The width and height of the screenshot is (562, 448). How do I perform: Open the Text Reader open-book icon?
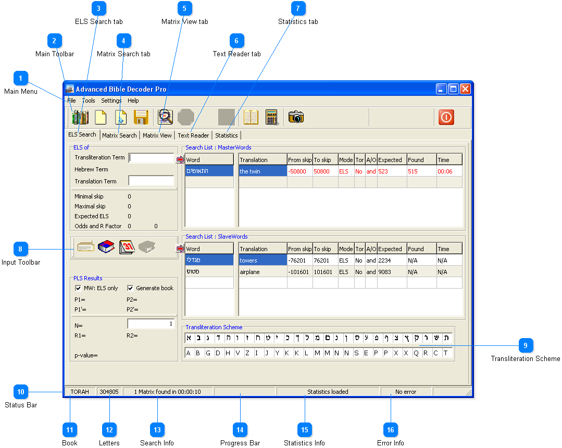click(x=251, y=117)
